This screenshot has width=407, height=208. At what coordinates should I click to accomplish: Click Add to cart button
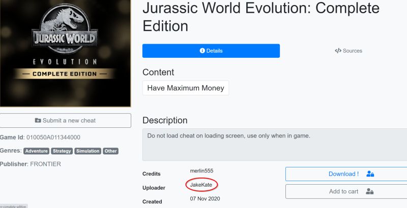(x=346, y=191)
